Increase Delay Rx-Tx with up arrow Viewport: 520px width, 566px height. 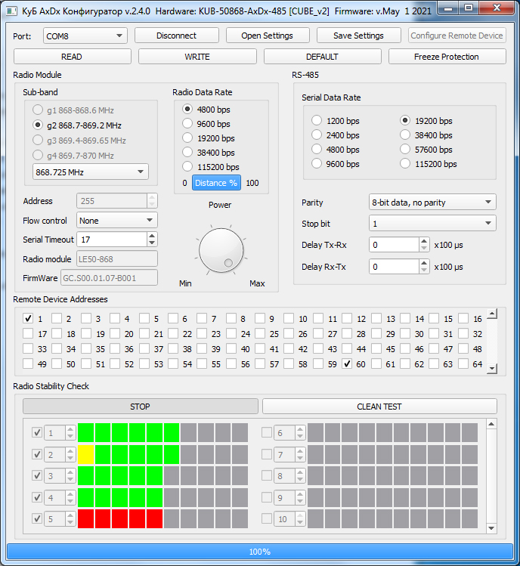(424, 263)
